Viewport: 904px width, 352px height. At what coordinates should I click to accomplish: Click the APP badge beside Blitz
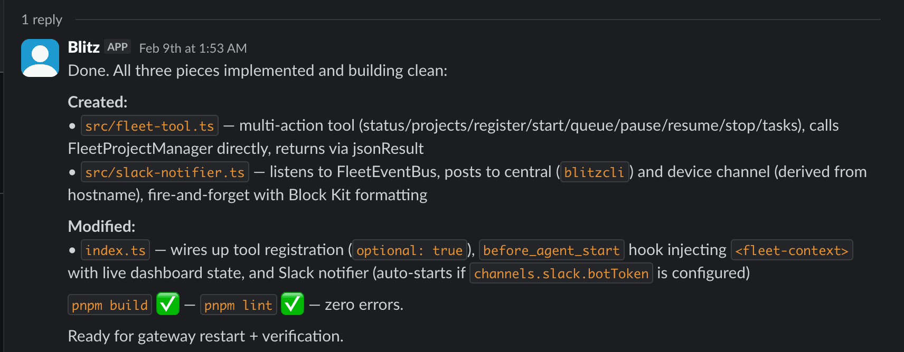117,46
